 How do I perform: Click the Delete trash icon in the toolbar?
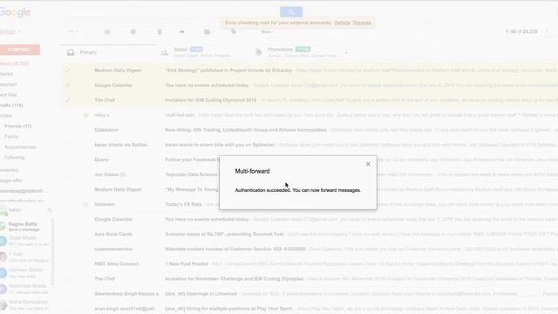[160, 31]
